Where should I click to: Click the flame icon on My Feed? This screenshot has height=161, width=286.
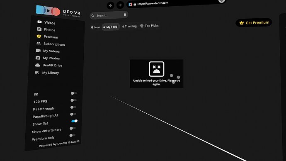point(104,27)
